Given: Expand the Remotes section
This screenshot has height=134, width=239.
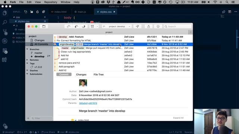Looking at the screenshot, I should pyautogui.click(x=27, y=60).
